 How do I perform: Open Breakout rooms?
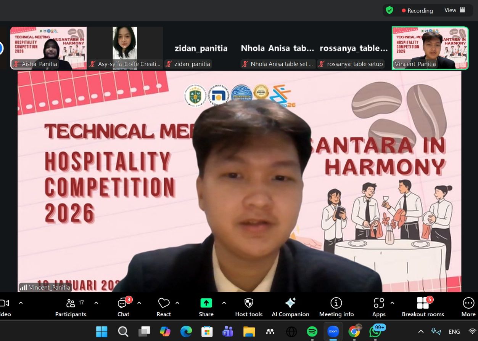(x=423, y=307)
